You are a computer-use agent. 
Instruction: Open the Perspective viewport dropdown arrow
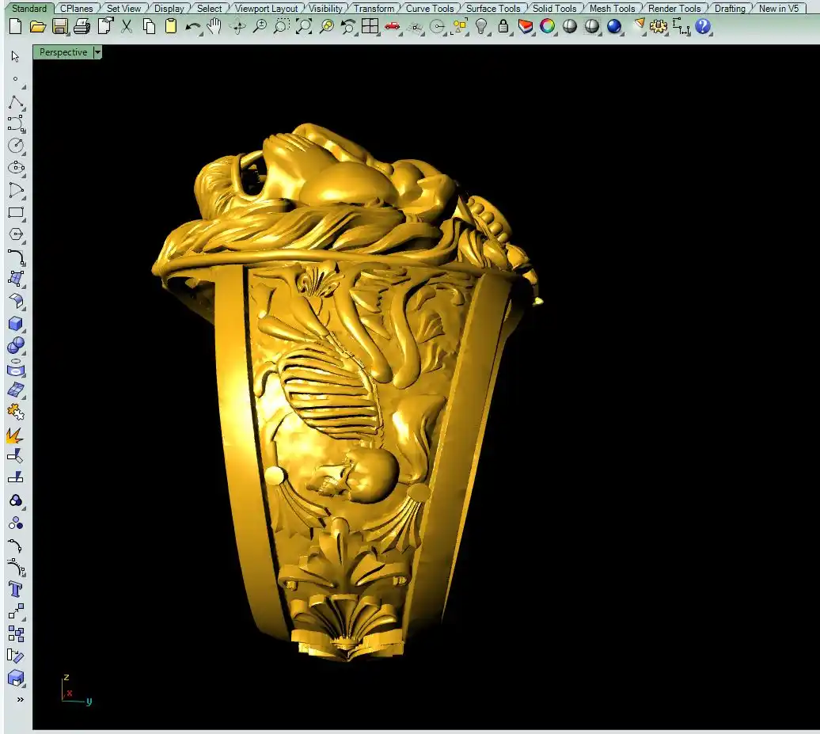click(97, 52)
